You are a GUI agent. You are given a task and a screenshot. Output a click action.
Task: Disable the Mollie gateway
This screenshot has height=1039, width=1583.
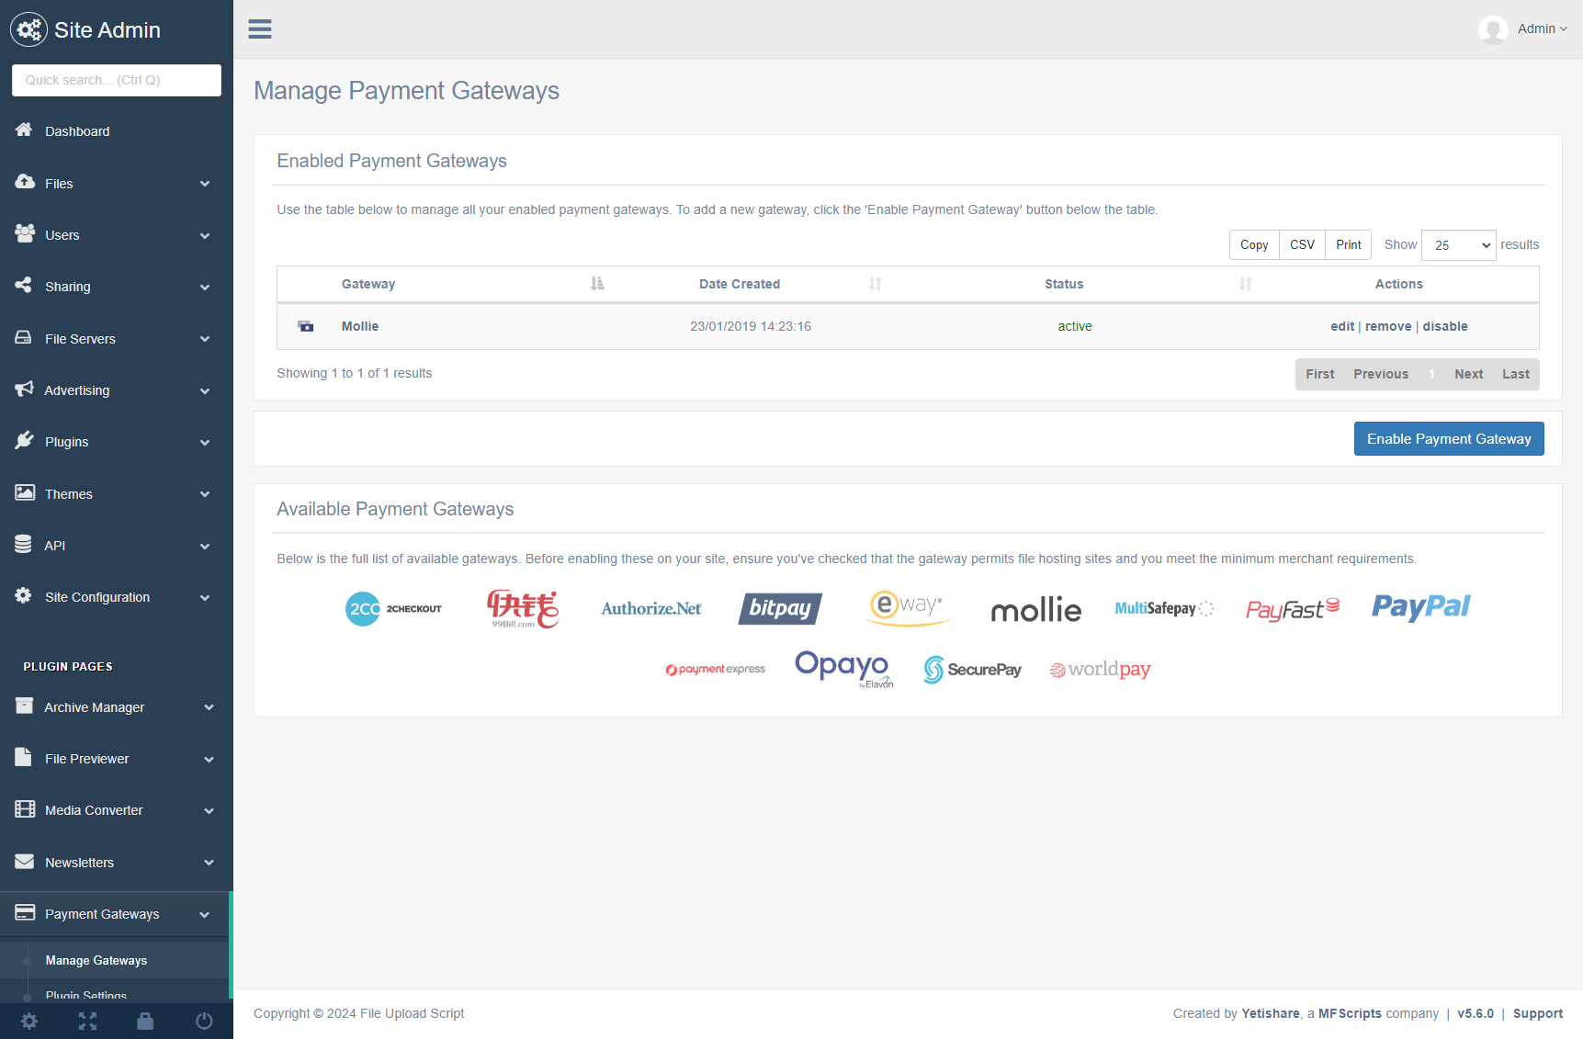coord(1445,326)
